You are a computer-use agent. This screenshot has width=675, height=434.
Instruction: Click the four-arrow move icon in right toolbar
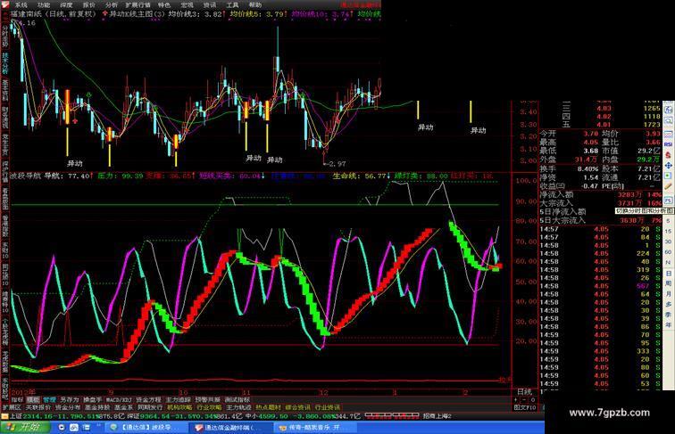[668, 166]
